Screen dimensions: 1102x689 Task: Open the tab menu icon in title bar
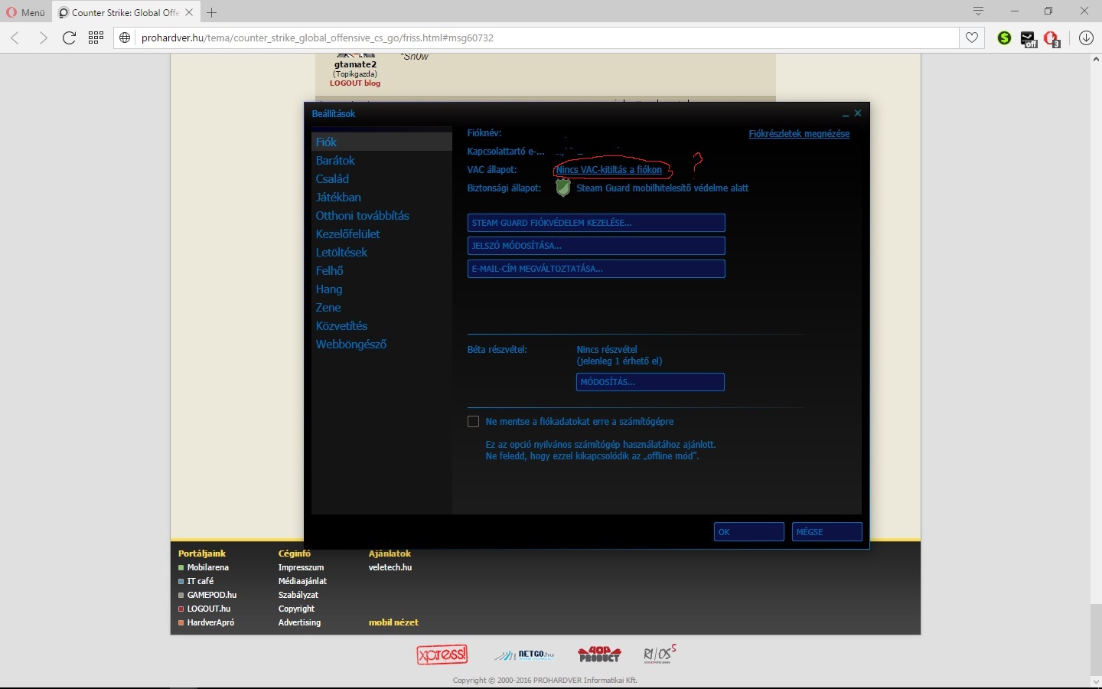pyautogui.click(x=978, y=11)
